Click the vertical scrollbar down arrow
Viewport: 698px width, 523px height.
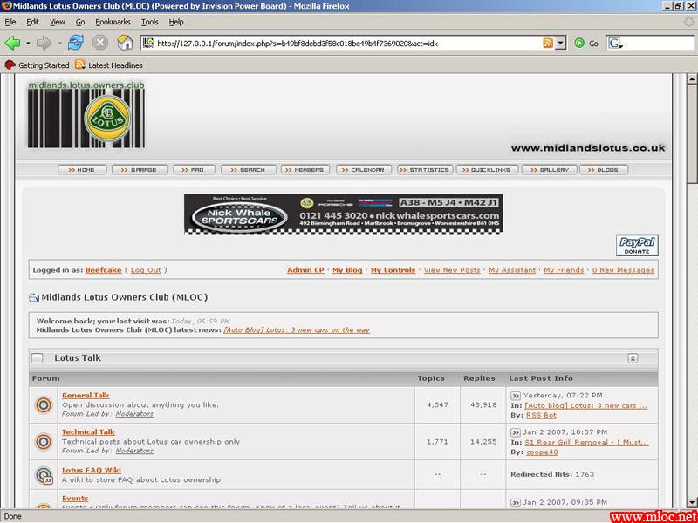(692, 503)
